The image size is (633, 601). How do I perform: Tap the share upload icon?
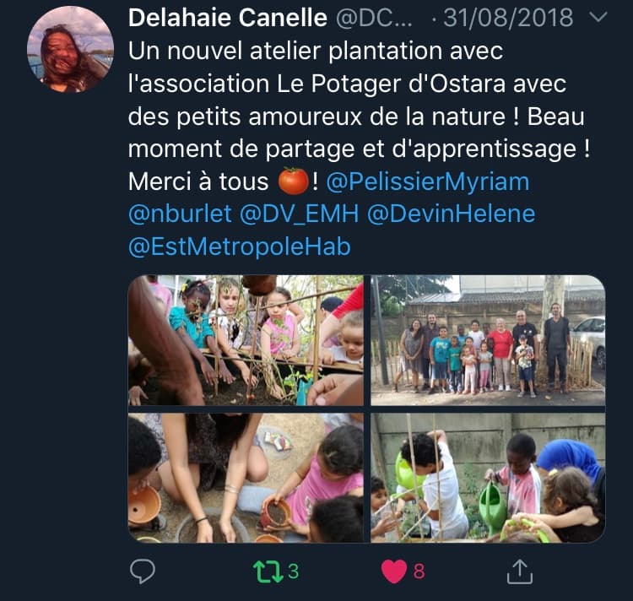[520, 571]
